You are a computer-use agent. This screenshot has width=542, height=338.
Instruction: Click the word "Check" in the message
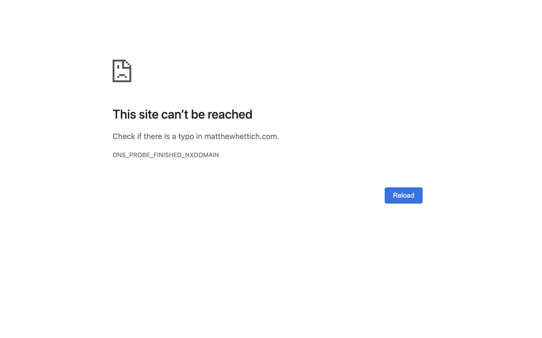[124, 136]
